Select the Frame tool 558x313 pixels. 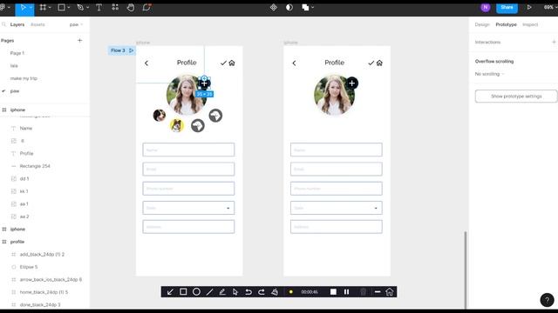point(43,8)
